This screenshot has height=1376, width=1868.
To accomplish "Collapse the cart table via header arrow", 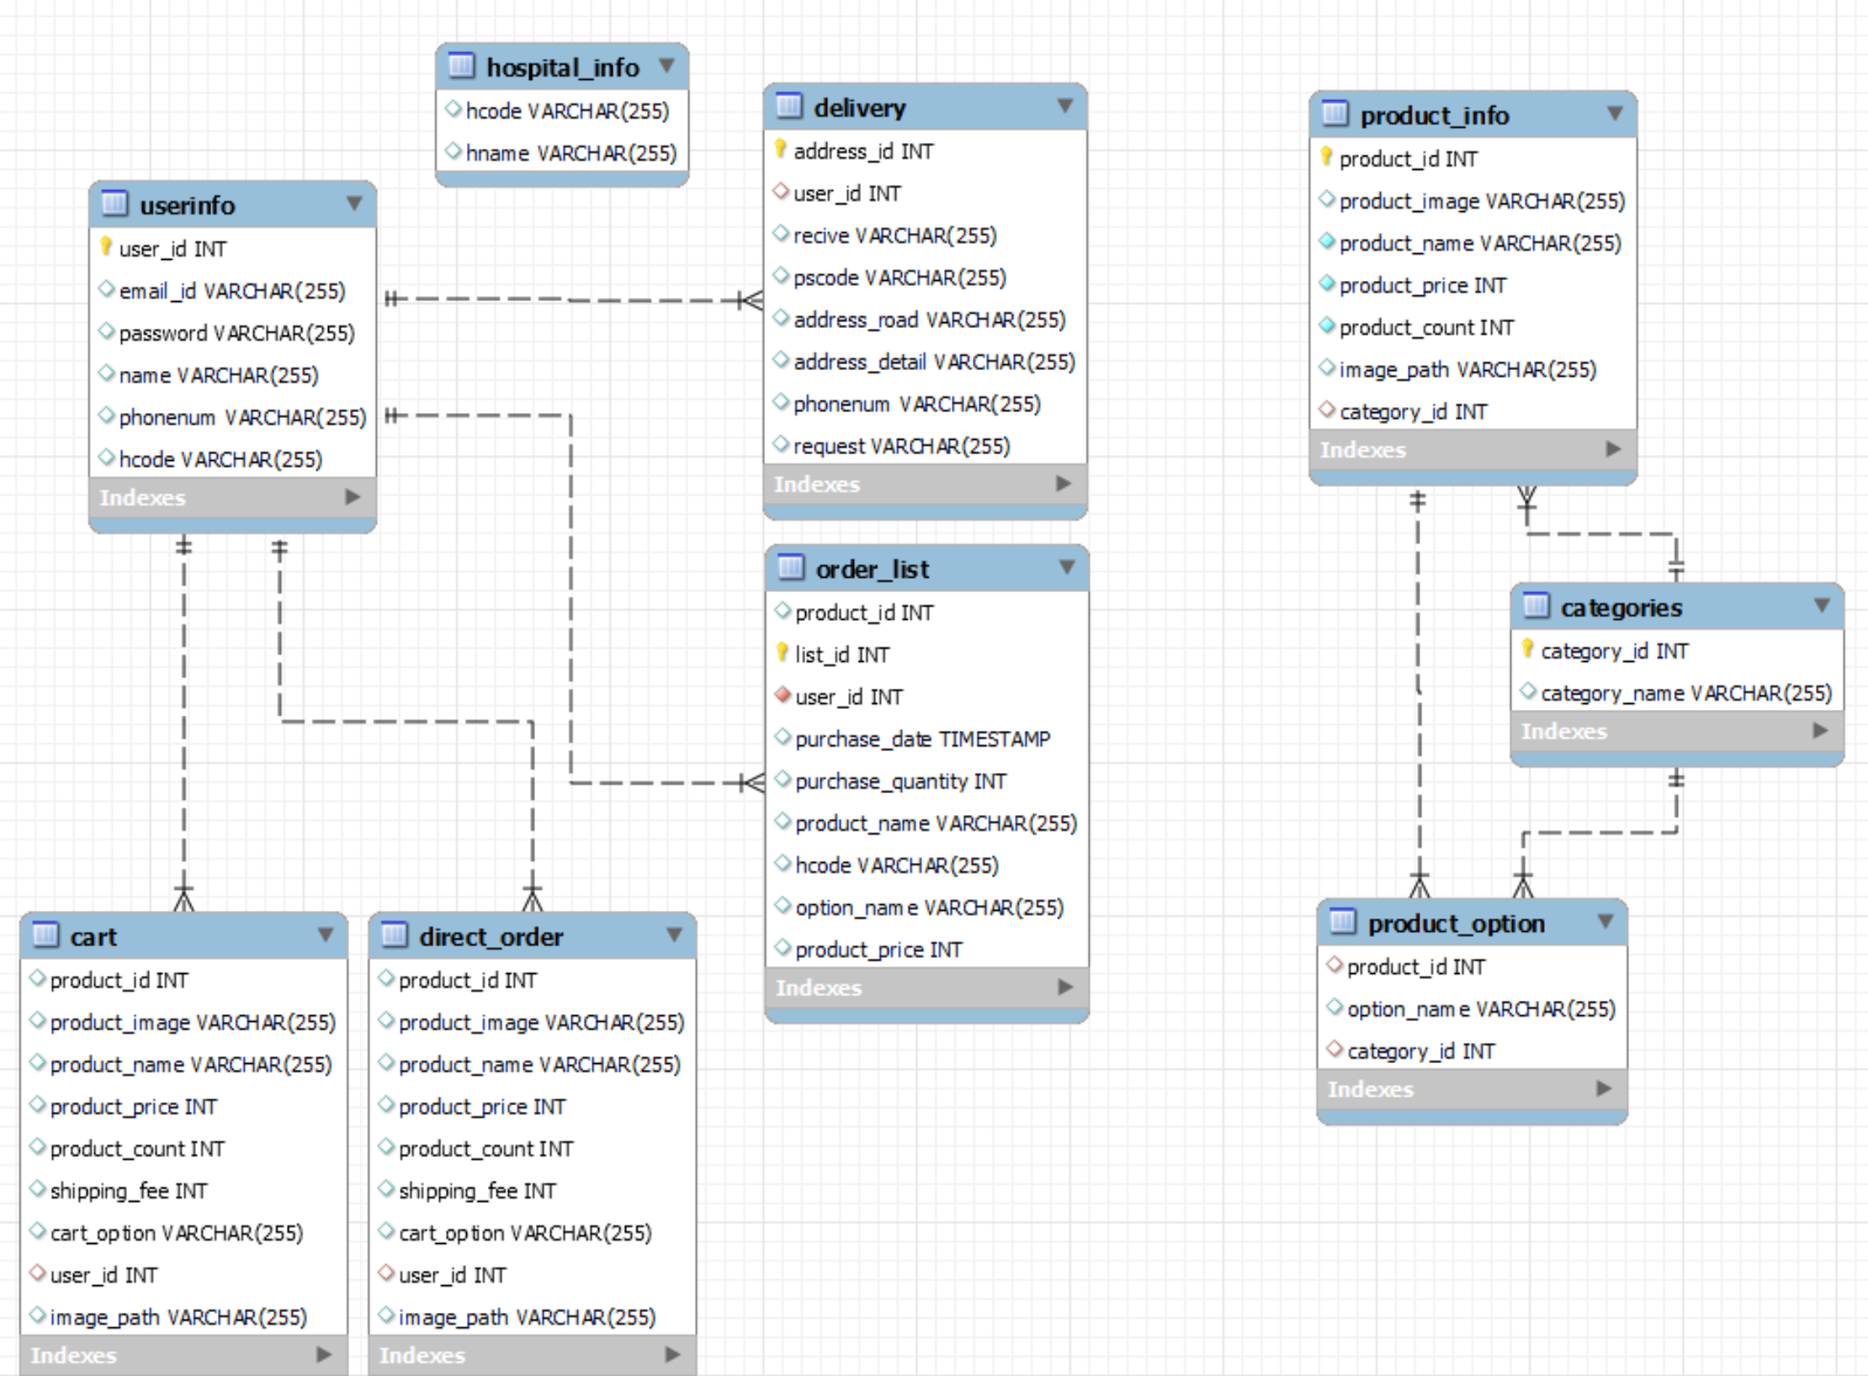I will pyautogui.click(x=326, y=934).
